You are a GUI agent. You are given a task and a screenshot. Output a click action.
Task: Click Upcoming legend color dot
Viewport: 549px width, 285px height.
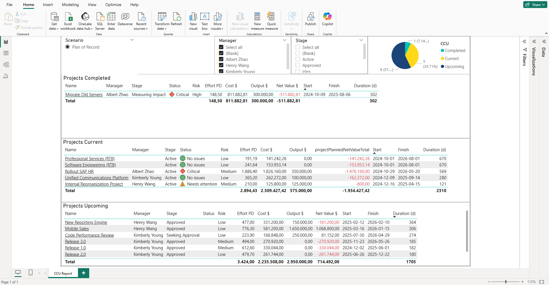(442, 67)
